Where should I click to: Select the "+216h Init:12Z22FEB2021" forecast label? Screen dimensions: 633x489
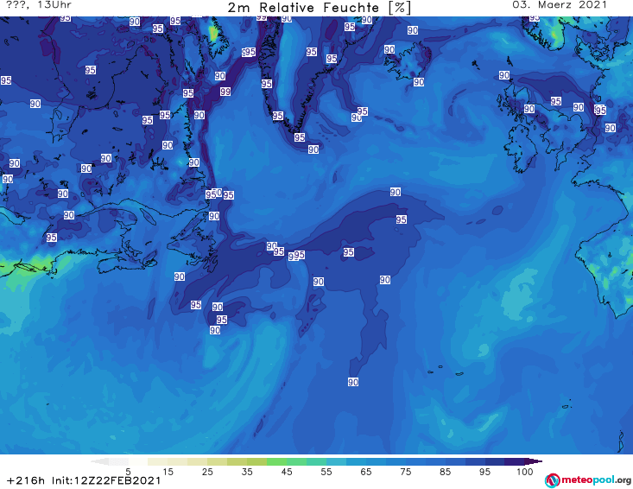click(x=84, y=480)
